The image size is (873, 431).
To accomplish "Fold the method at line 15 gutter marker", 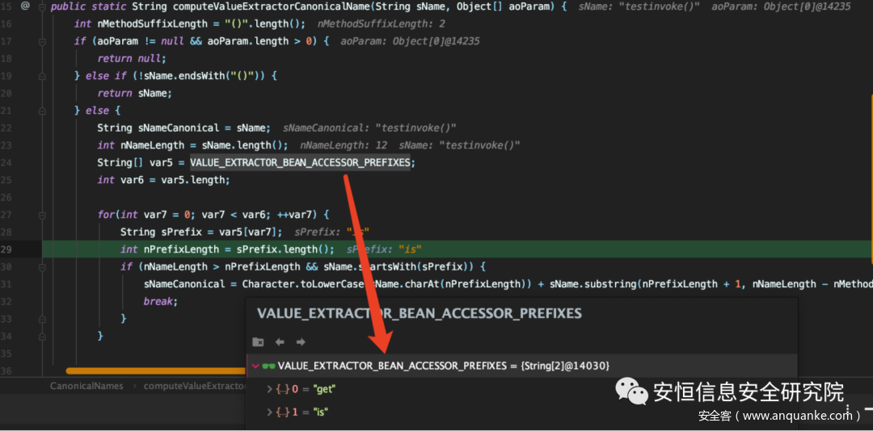I will click(x=41, y=6).
